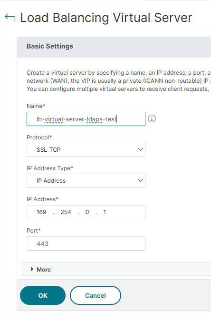Click the virtual server description paragraph
The width and height of the screenshot is (211, 313).
pyautogui.click(x=119, y=81)
